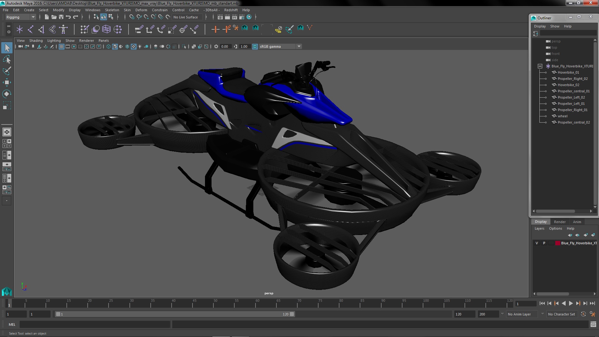The image size is (599, 337).
Task: Click the Create Joint tool on shelf
Action: click(x=30, y=29)
